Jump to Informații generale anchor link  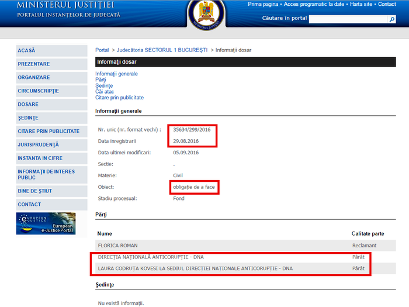116,74
